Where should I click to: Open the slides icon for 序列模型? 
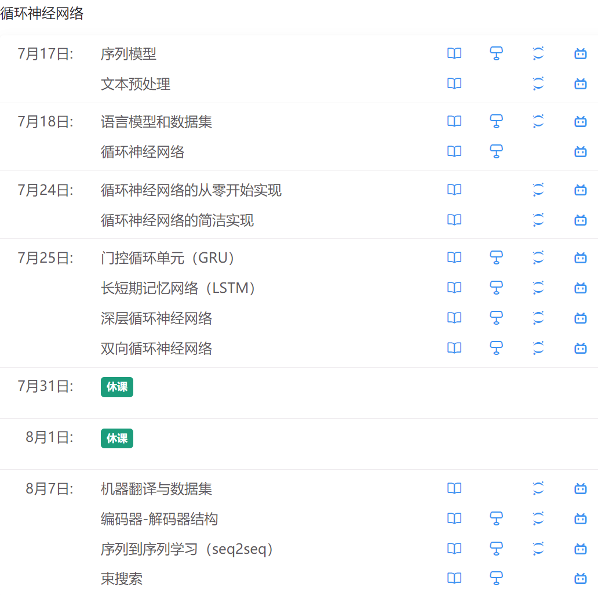(496, 53)
